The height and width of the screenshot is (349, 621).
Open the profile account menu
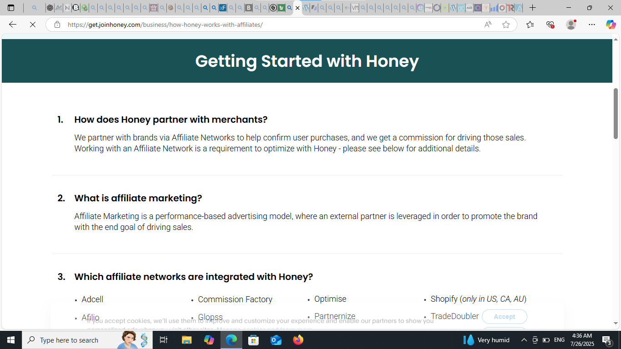pyautogui.click(x=571, y=25)
